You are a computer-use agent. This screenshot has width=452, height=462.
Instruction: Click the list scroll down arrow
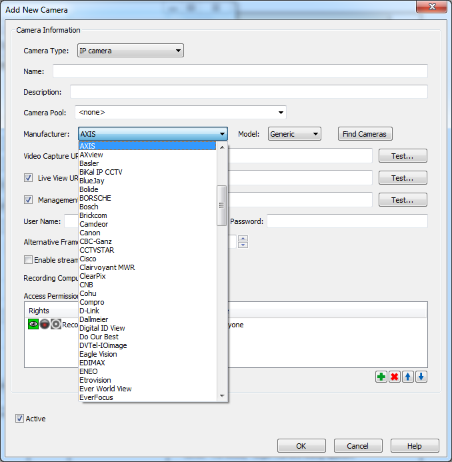(222, 396)
